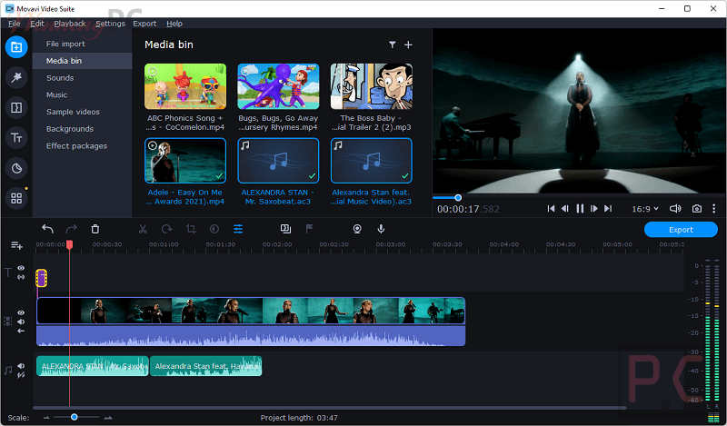Open the Titles tab icon
The image size is (727, 426).
coord(16,138)
